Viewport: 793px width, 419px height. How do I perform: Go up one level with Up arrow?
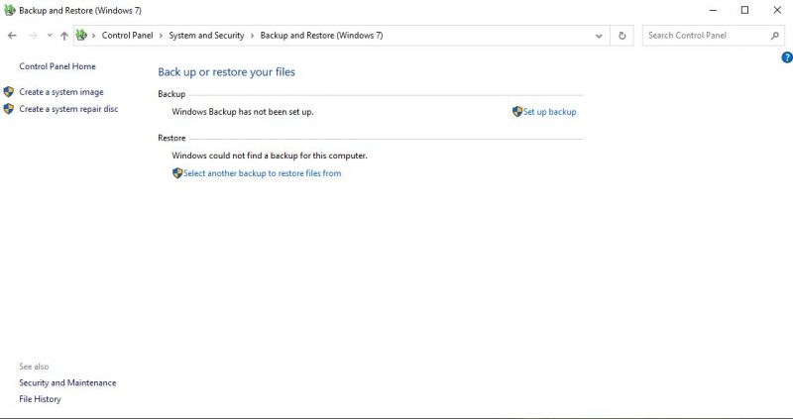tap(64, 36)
